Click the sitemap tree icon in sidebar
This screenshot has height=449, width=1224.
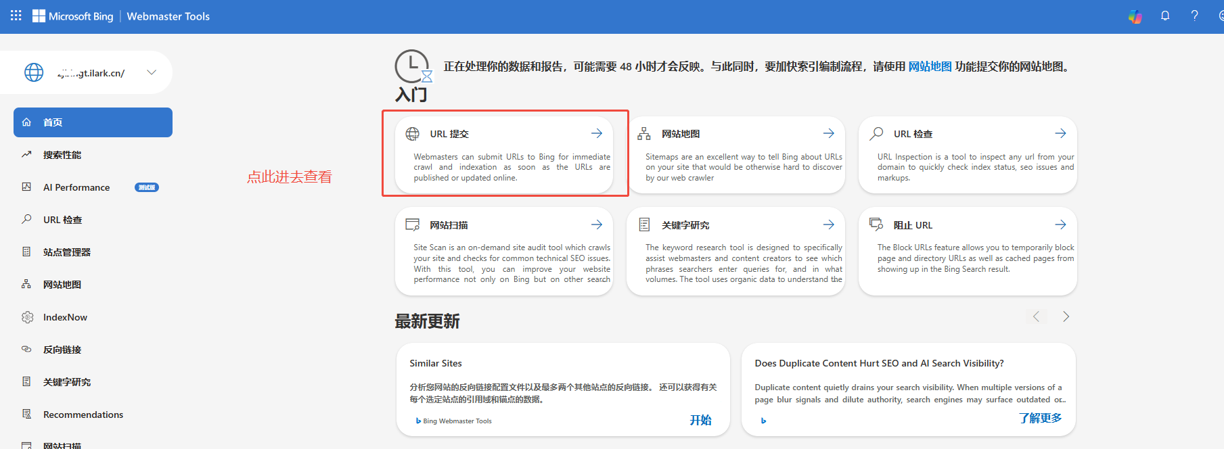(26, 284)
